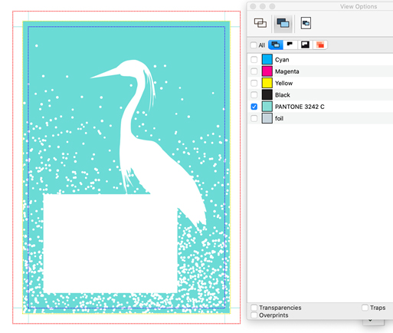Turn on the foil separation checkbox
Image resolution: width=393 pixels, height=333 pixels.
coord(254,118)
